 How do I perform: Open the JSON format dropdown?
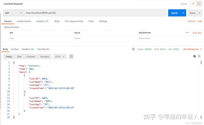pos(60,56)
